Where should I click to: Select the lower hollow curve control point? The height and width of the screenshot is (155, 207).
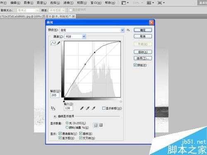click(85, 64)
